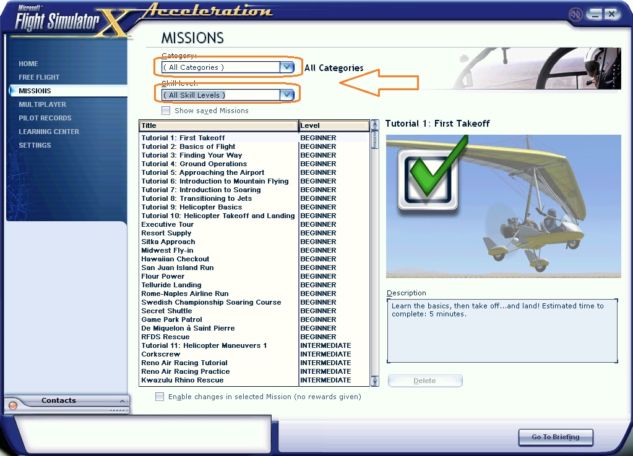This screenshot has height=456, width=633.
Task: Open MULTIPLAYER section
Action: point(43,104)
